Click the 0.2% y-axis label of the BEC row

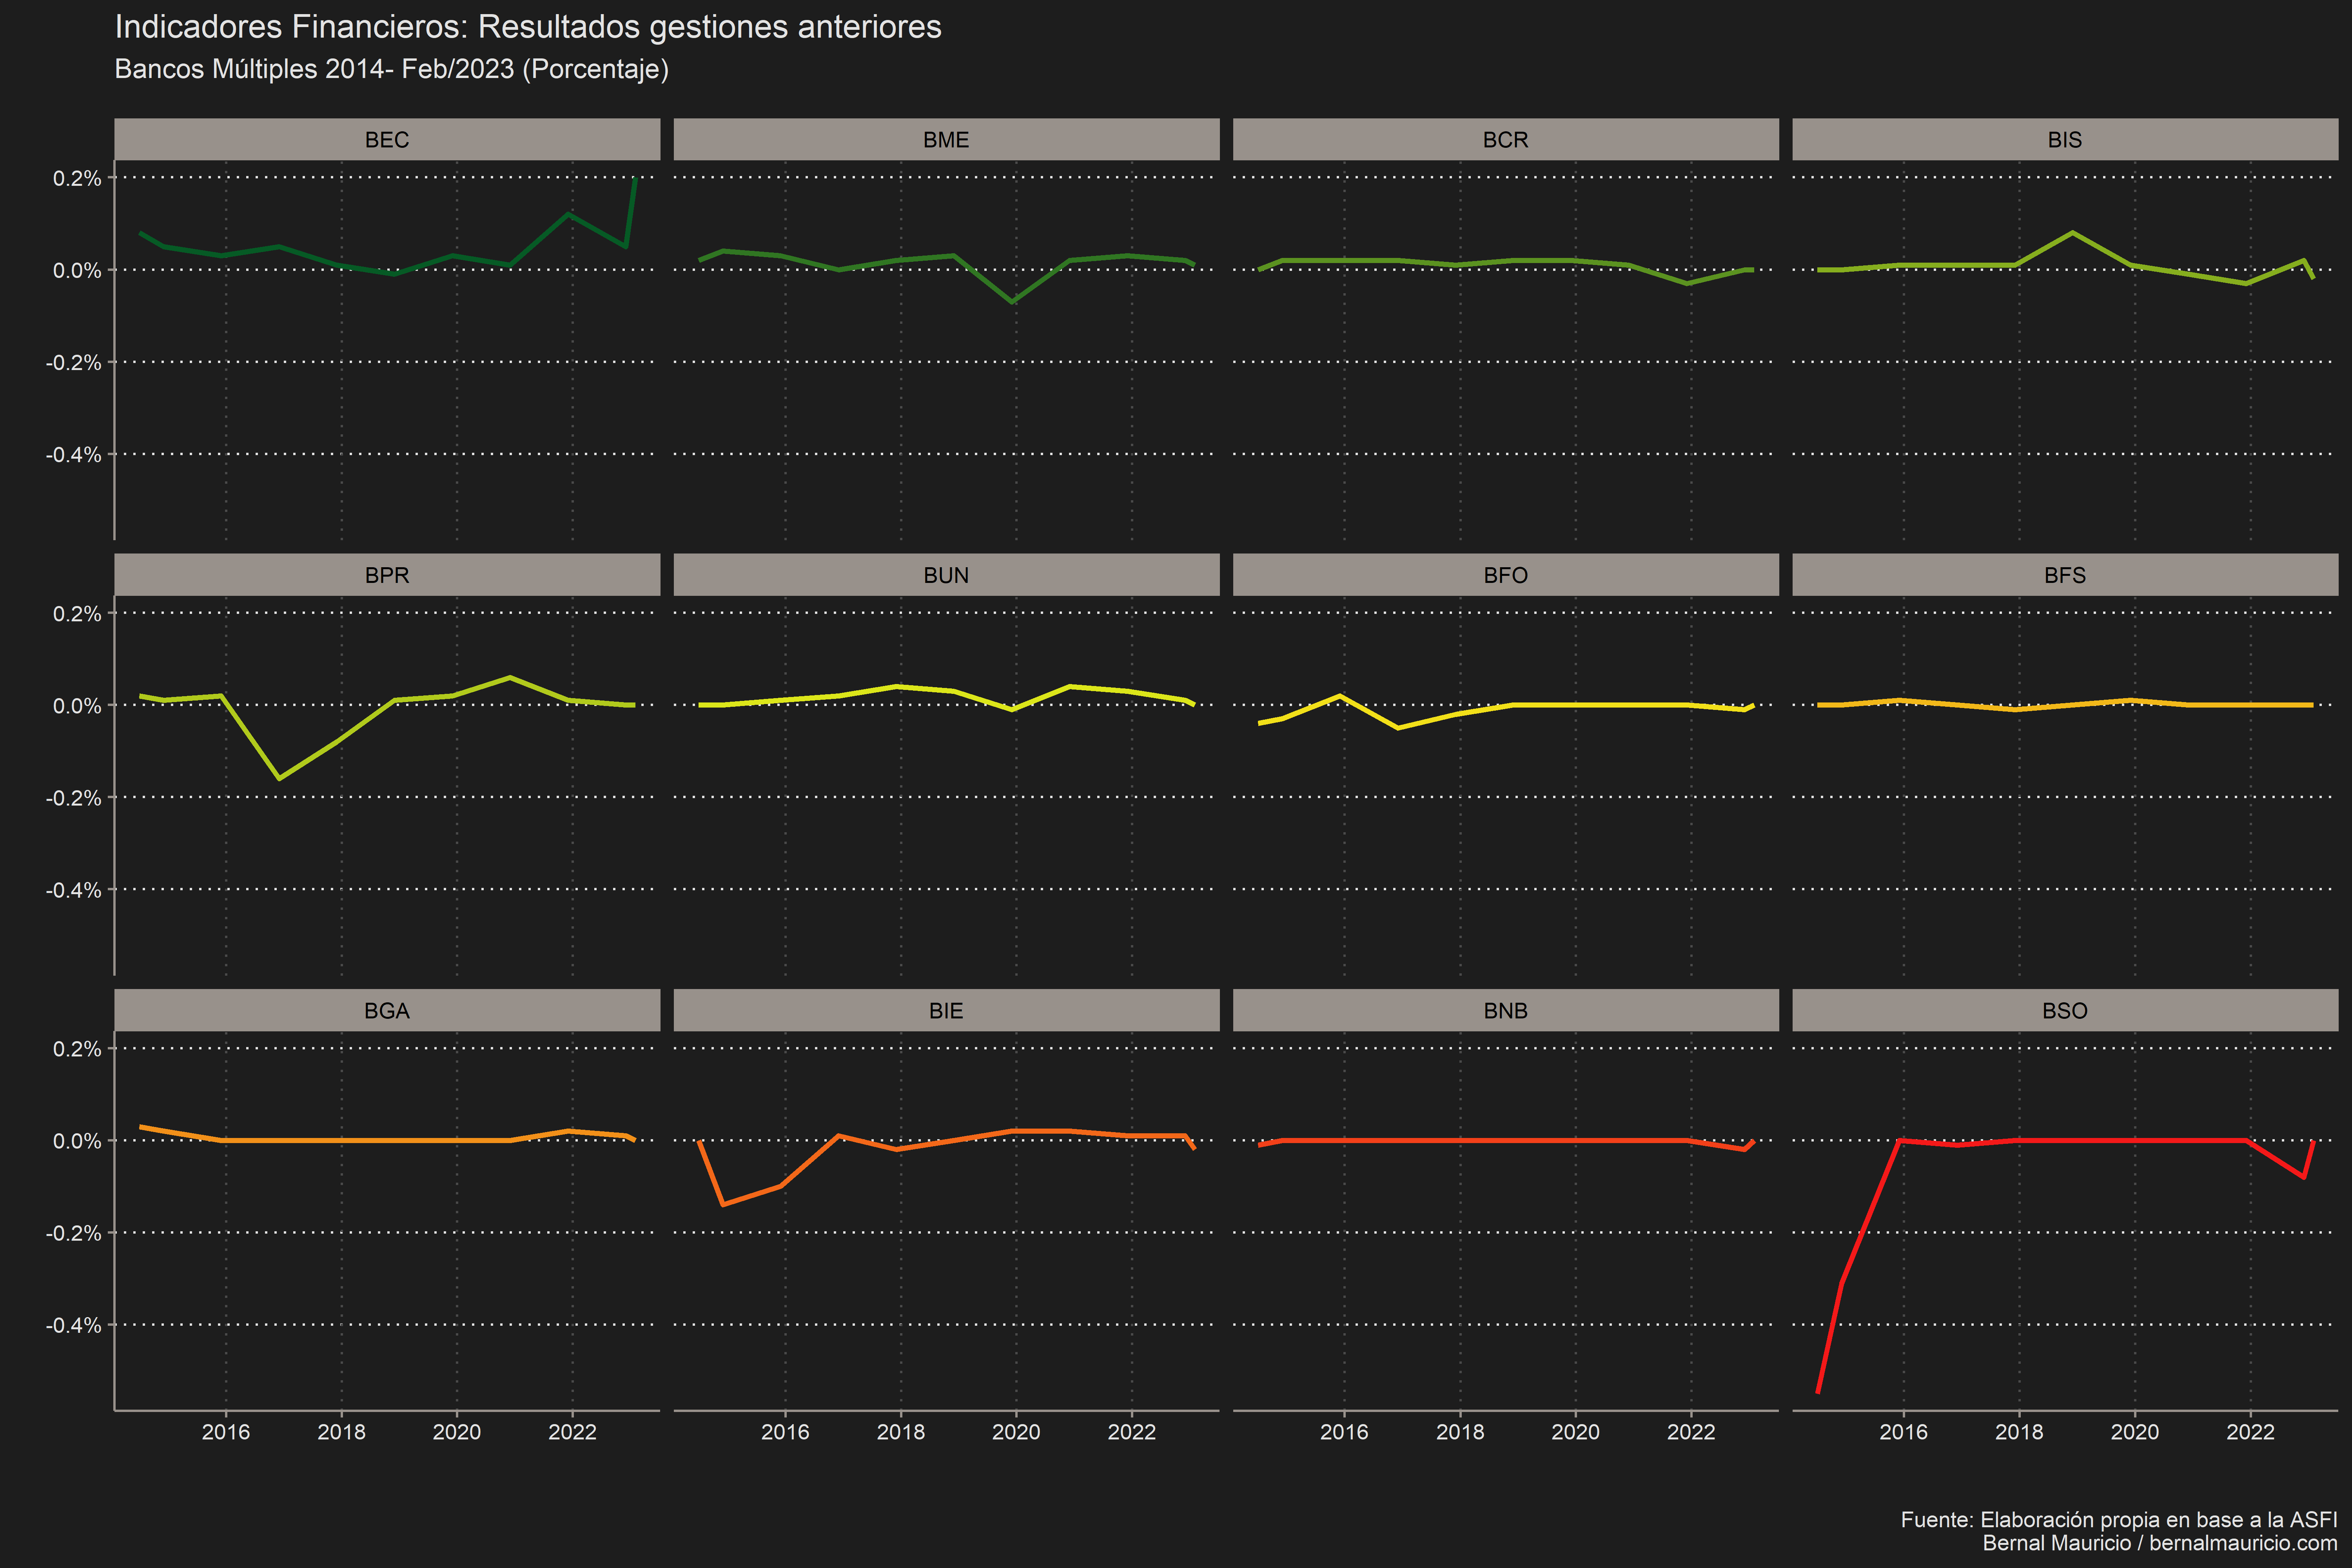point(77,178)
